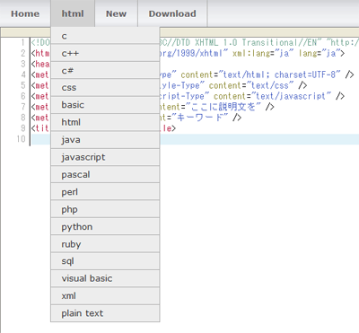Open the Home menu item
Screen dimensions: 359x333
25,13
